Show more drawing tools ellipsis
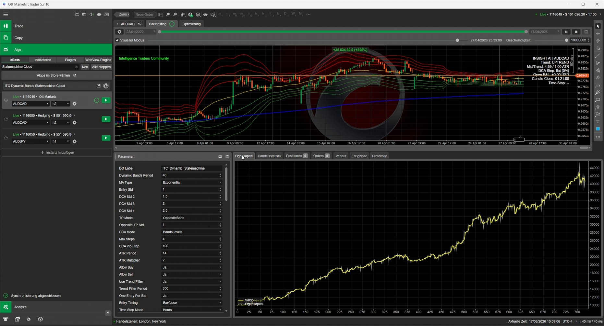604x326 pixels. point(598,137)
